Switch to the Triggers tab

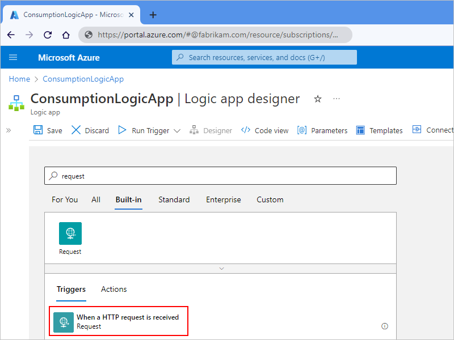click(72, 290)
